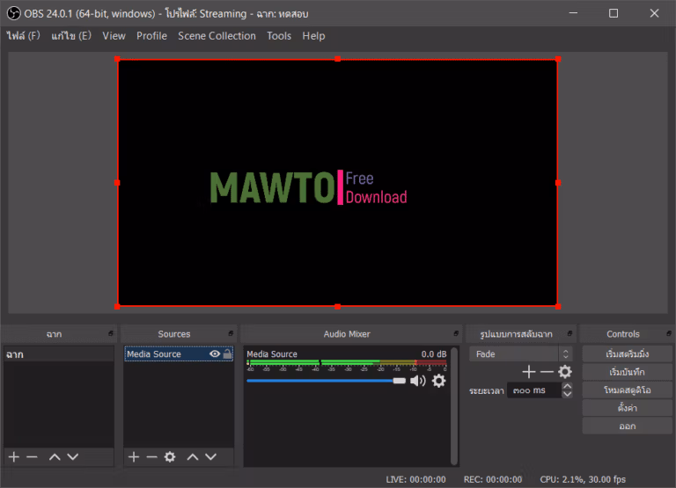676x488 pixels.
Task: Click เริ่มสตรีมมิ่ง start streaming button
Action: tap(627, 353)
